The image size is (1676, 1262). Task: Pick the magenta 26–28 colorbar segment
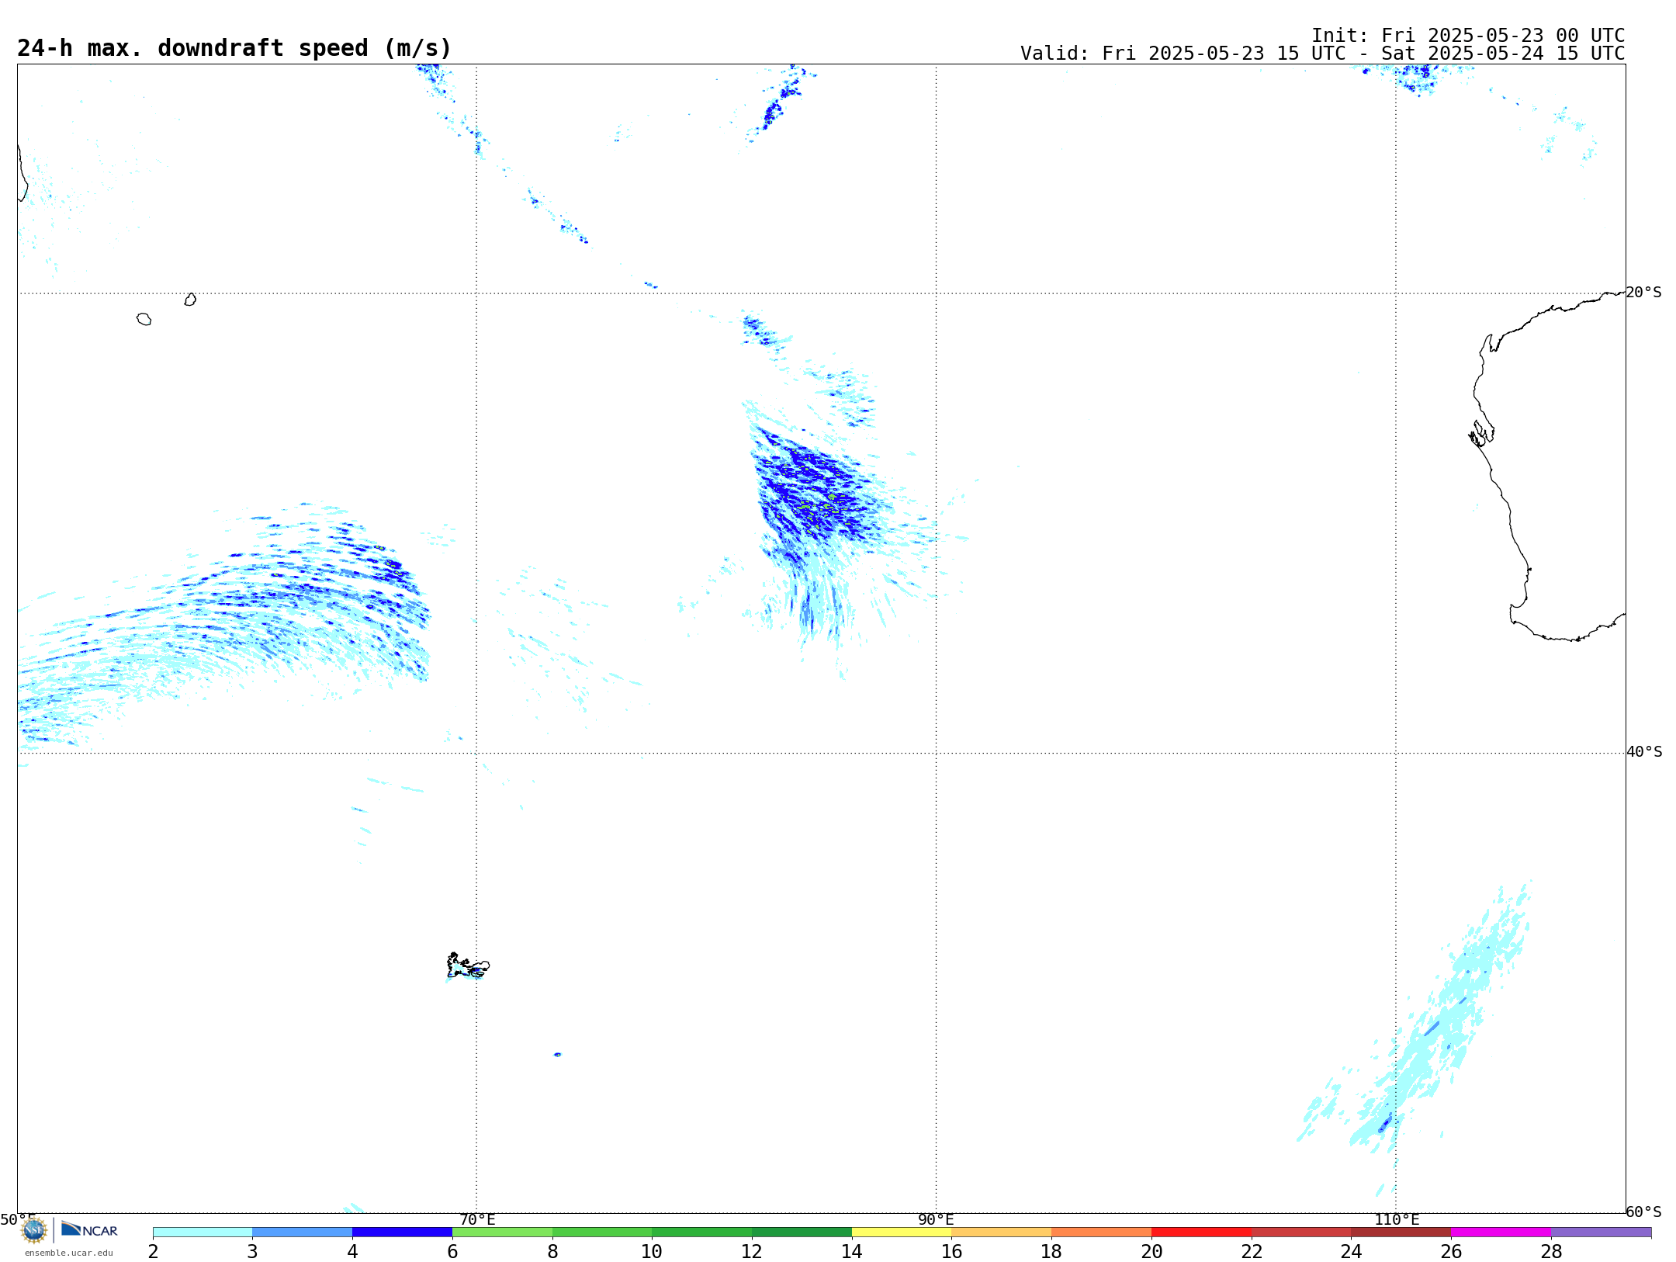1501,1233
